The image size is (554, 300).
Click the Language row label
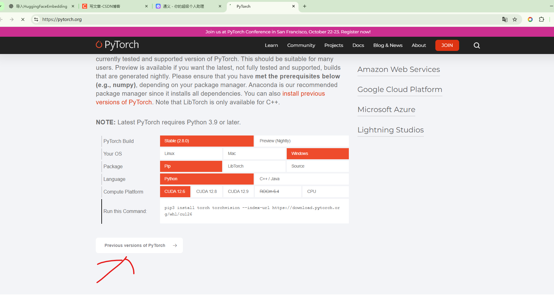pos(114,179)
